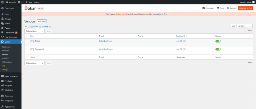Click the Upgrade to Pro button
This screenshot has height=109, width=256.
tap(245, 8)
